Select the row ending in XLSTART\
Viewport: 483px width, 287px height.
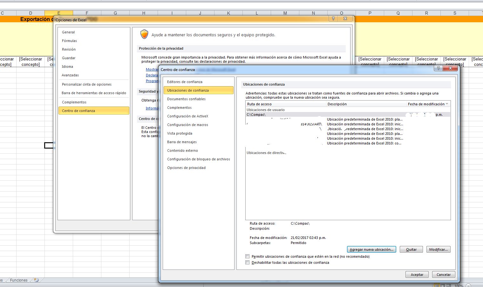[348, 124]
